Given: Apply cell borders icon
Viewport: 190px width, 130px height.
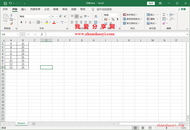Looking at the screenshot, I should click(38, 22).
